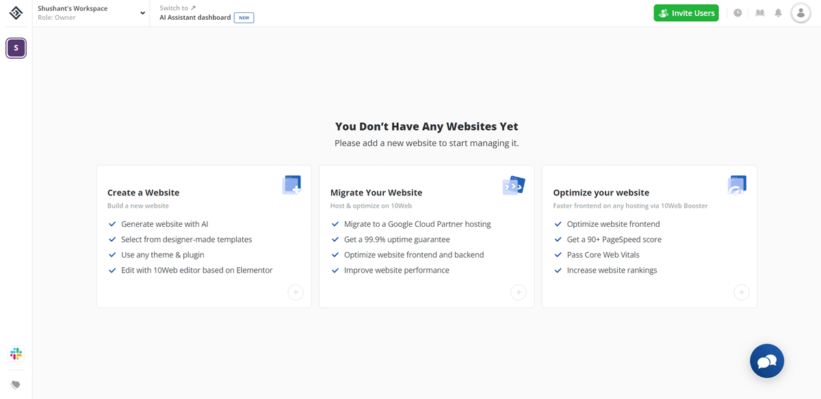821x399 pixels.
Task: Click the Optimize your website illustration icon
Action: (x=737, y=185)
